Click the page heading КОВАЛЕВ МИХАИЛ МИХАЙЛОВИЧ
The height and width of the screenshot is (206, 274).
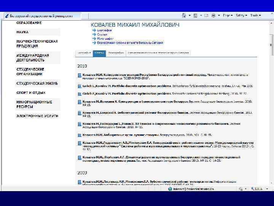(135, 25)
